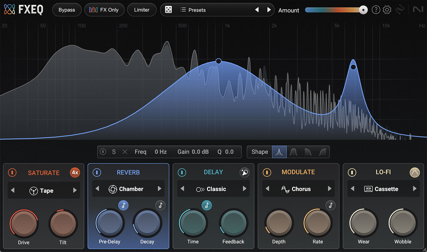
Task: Click the REVERB module title
Action: (128, 172)
